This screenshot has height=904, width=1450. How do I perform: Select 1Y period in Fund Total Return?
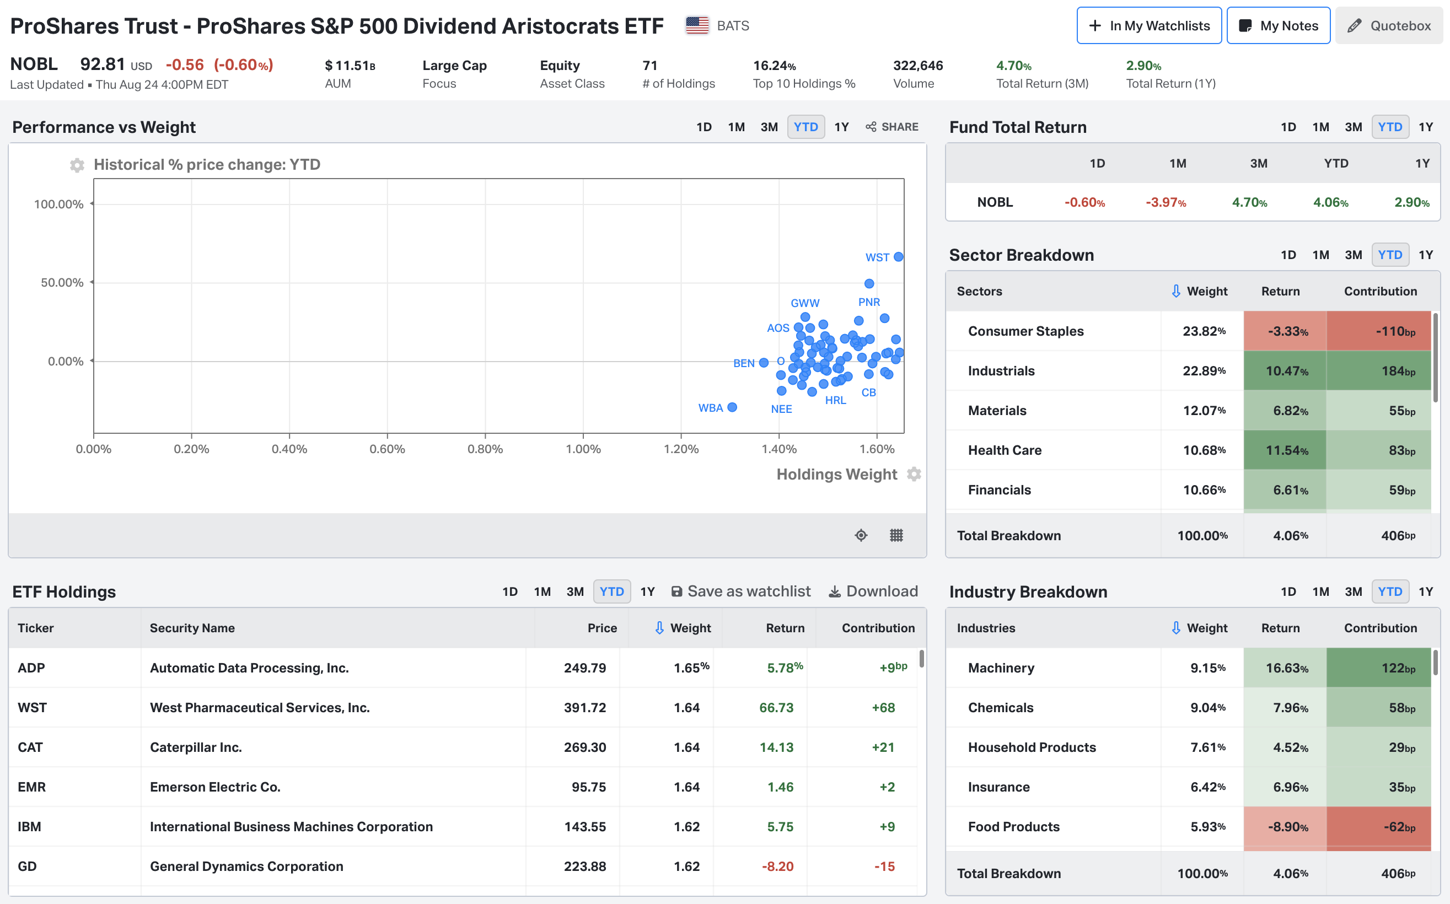pyautogui.click(x=1426, y=127)
